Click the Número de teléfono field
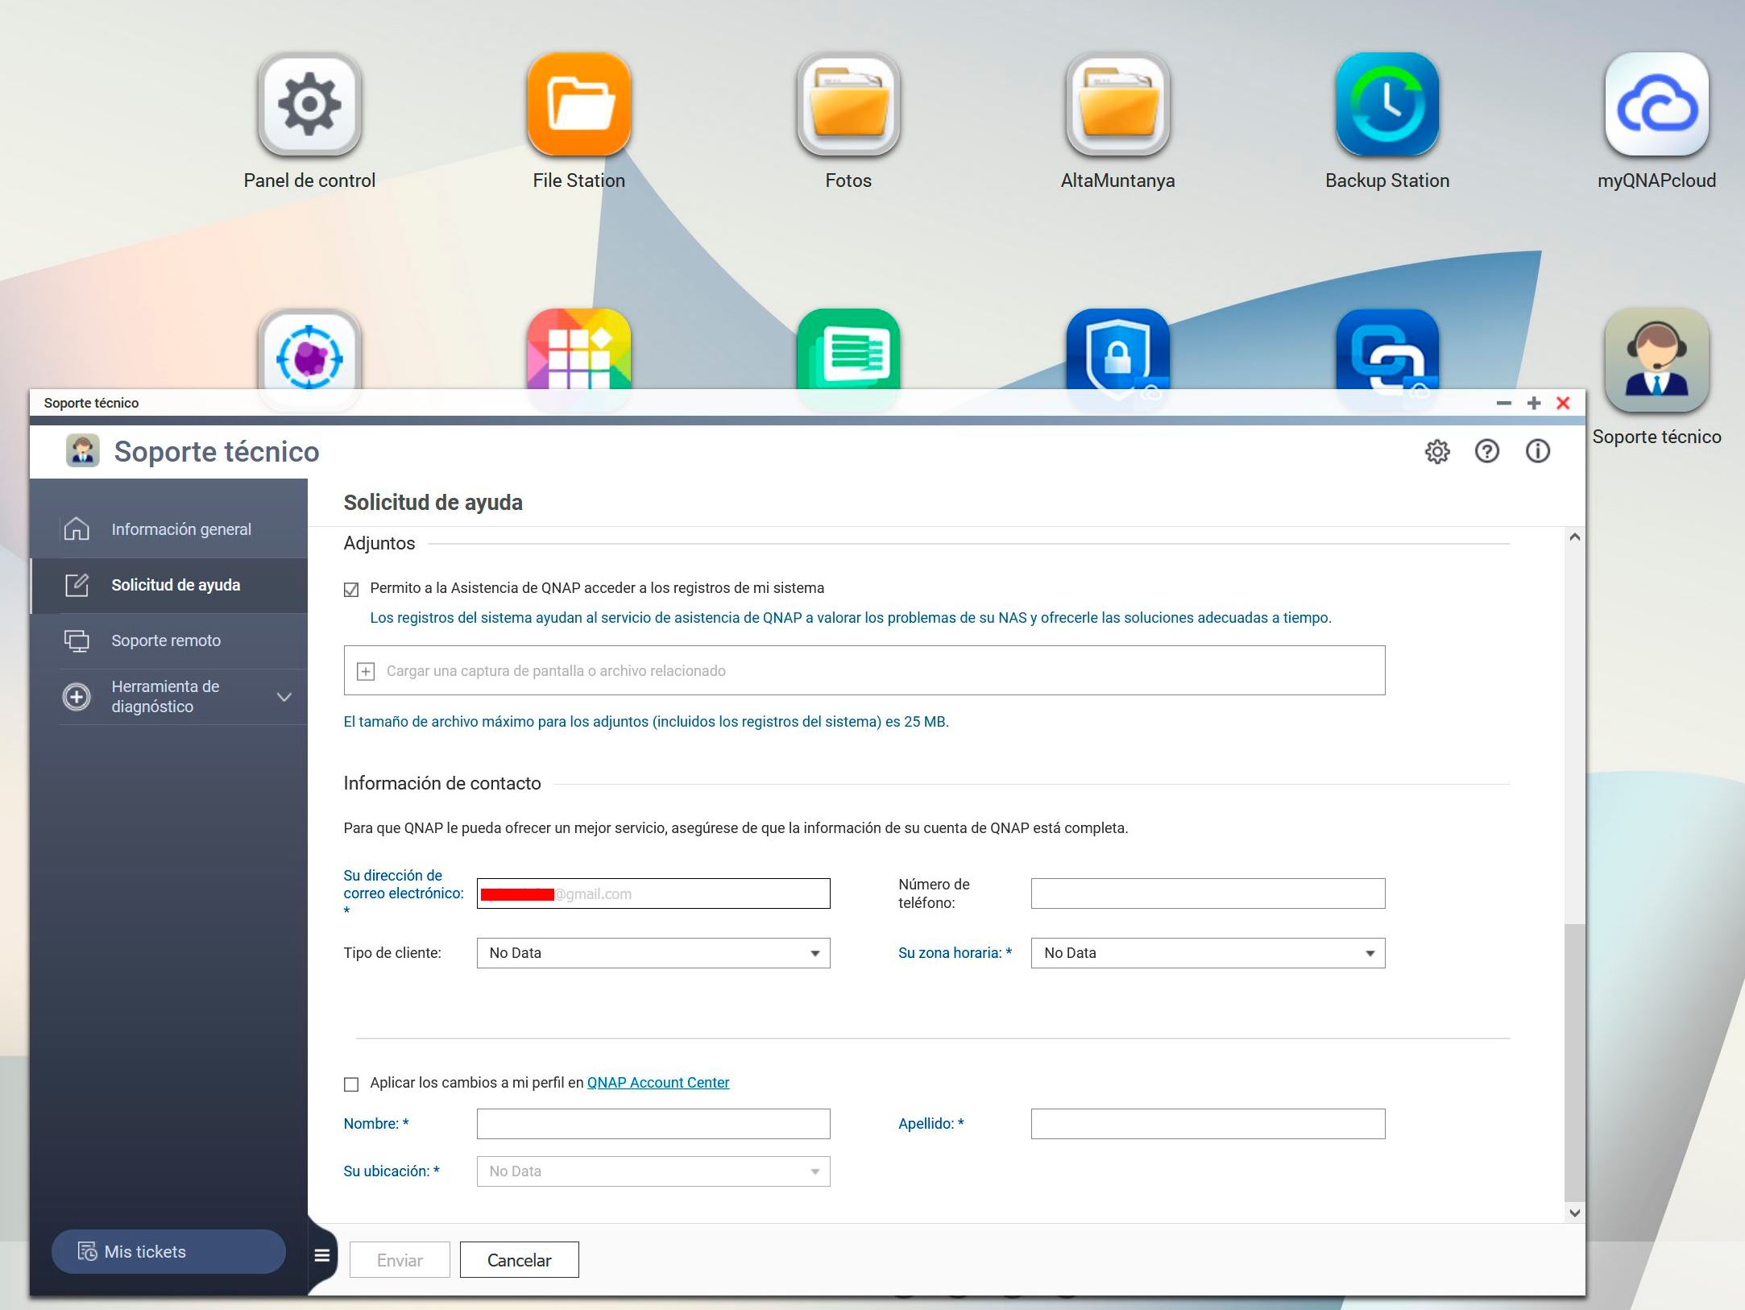This screenshot has height=1310, width=1745. tap(1207, 893)
